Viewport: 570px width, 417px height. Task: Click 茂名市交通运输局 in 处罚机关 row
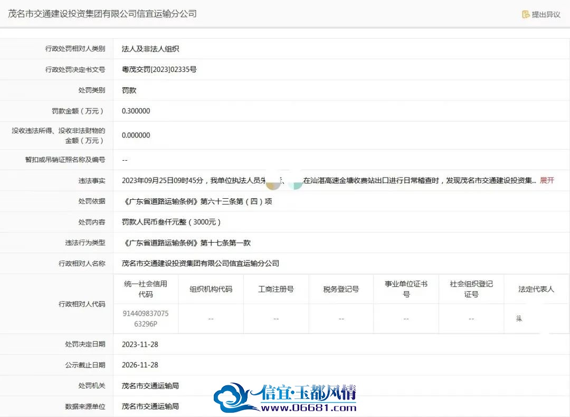point(150,386)
